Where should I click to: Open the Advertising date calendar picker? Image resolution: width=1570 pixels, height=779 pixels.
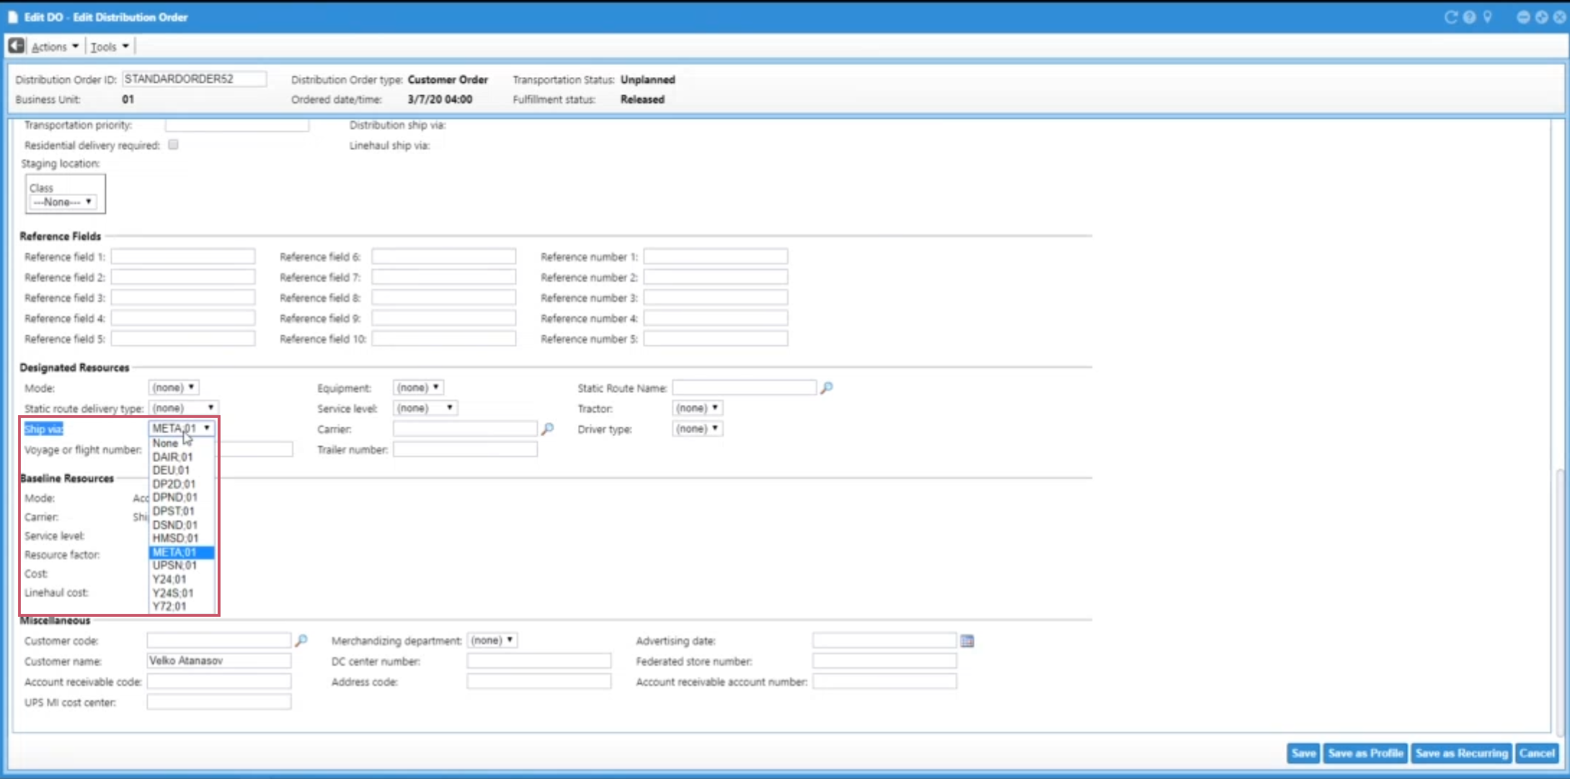point(967,641)
